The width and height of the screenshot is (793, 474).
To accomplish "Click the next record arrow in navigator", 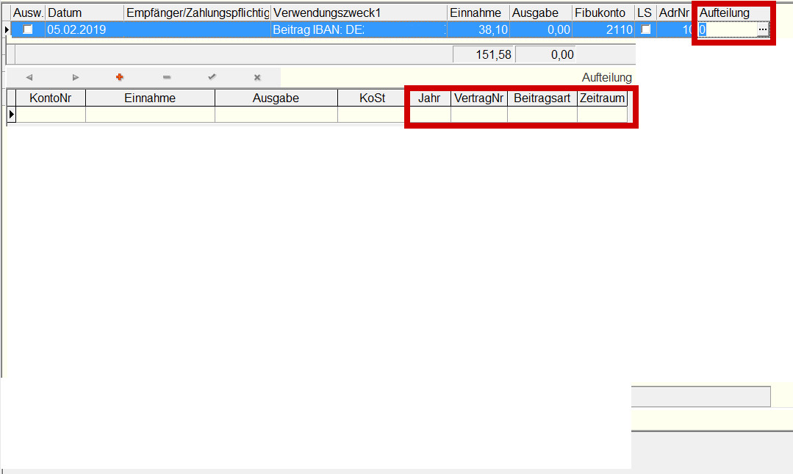I will pyautogui.click(x=75, y=77).
